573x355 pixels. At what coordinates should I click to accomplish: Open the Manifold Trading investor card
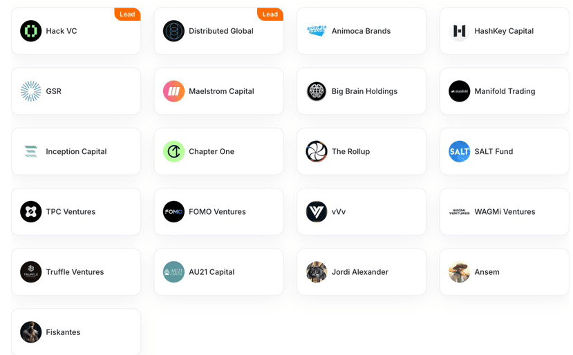coord(505,91)
